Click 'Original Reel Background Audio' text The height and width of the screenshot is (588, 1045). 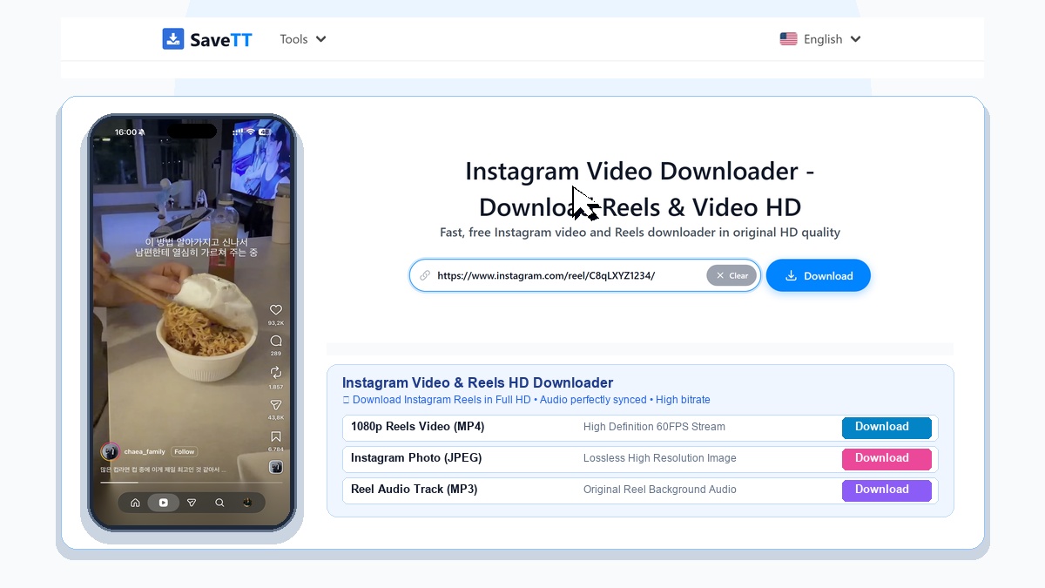pyautogui.click(x=660, y=490)
